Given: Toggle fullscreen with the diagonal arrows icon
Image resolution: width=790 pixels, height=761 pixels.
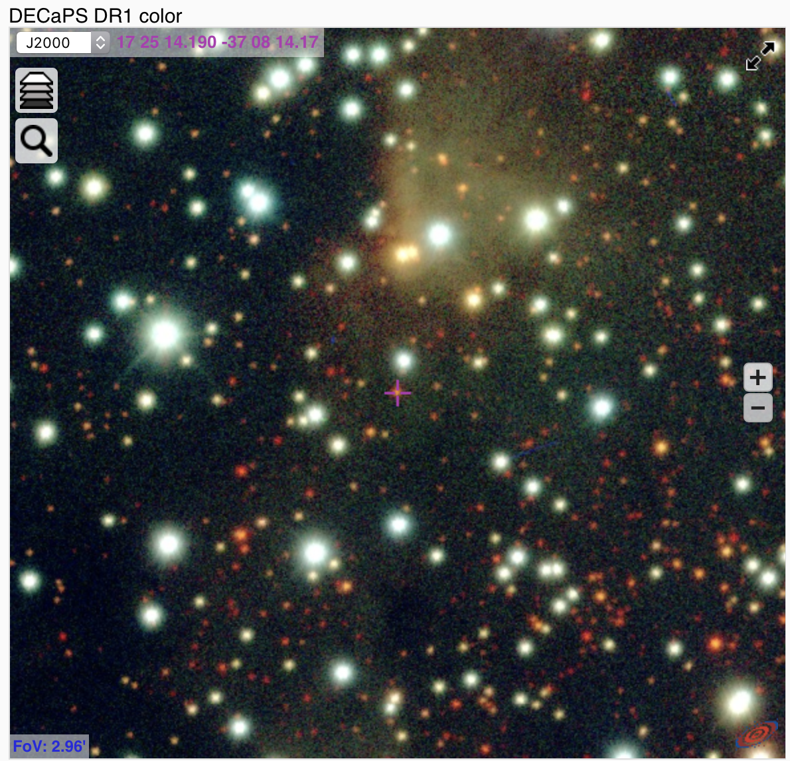Looking at the screenshot, I should [759, 56].
